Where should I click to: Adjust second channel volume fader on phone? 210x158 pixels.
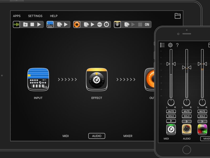(x=187, y=67)
